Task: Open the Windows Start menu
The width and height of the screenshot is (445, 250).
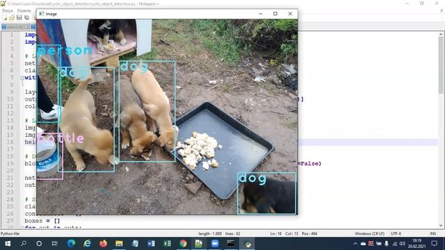Action: click(x=8, y=244)
